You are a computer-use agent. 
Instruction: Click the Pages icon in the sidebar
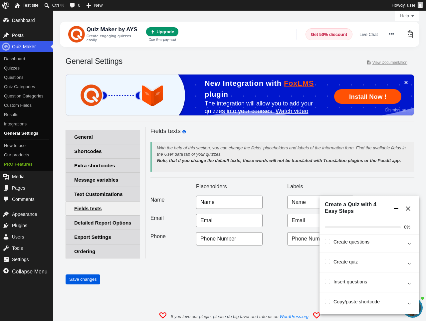pyautogui.click(x=6, y=188)
